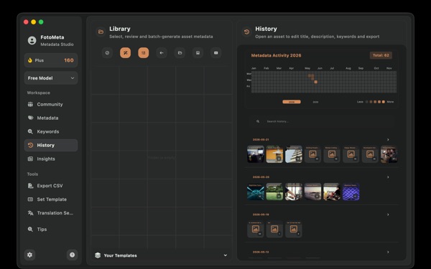Click the Your Templates stack icon
Screen dimensions: 431x269
pyautogui.click(x=98, y=255)
